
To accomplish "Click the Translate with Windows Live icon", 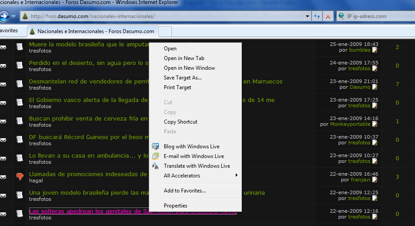I will (155, 166).
